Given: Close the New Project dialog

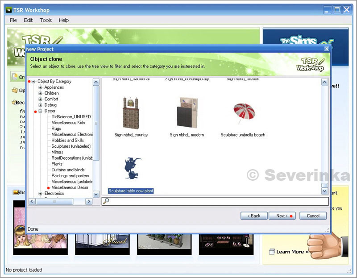Looking at the screenshot, I should pos(327,49).
